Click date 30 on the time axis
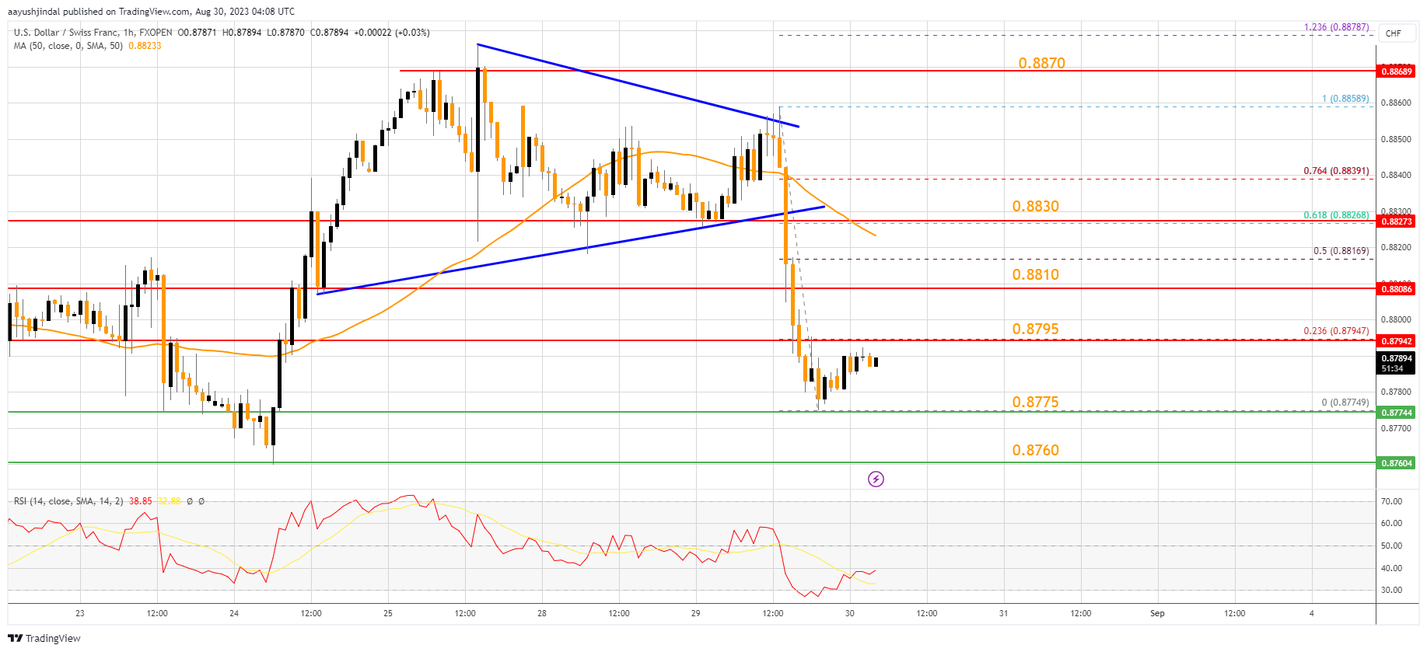 [x=850, y=613]
